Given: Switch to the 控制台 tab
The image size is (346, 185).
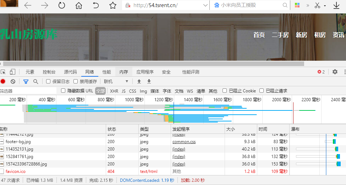Looking at the screenshot, I should 49,72.
